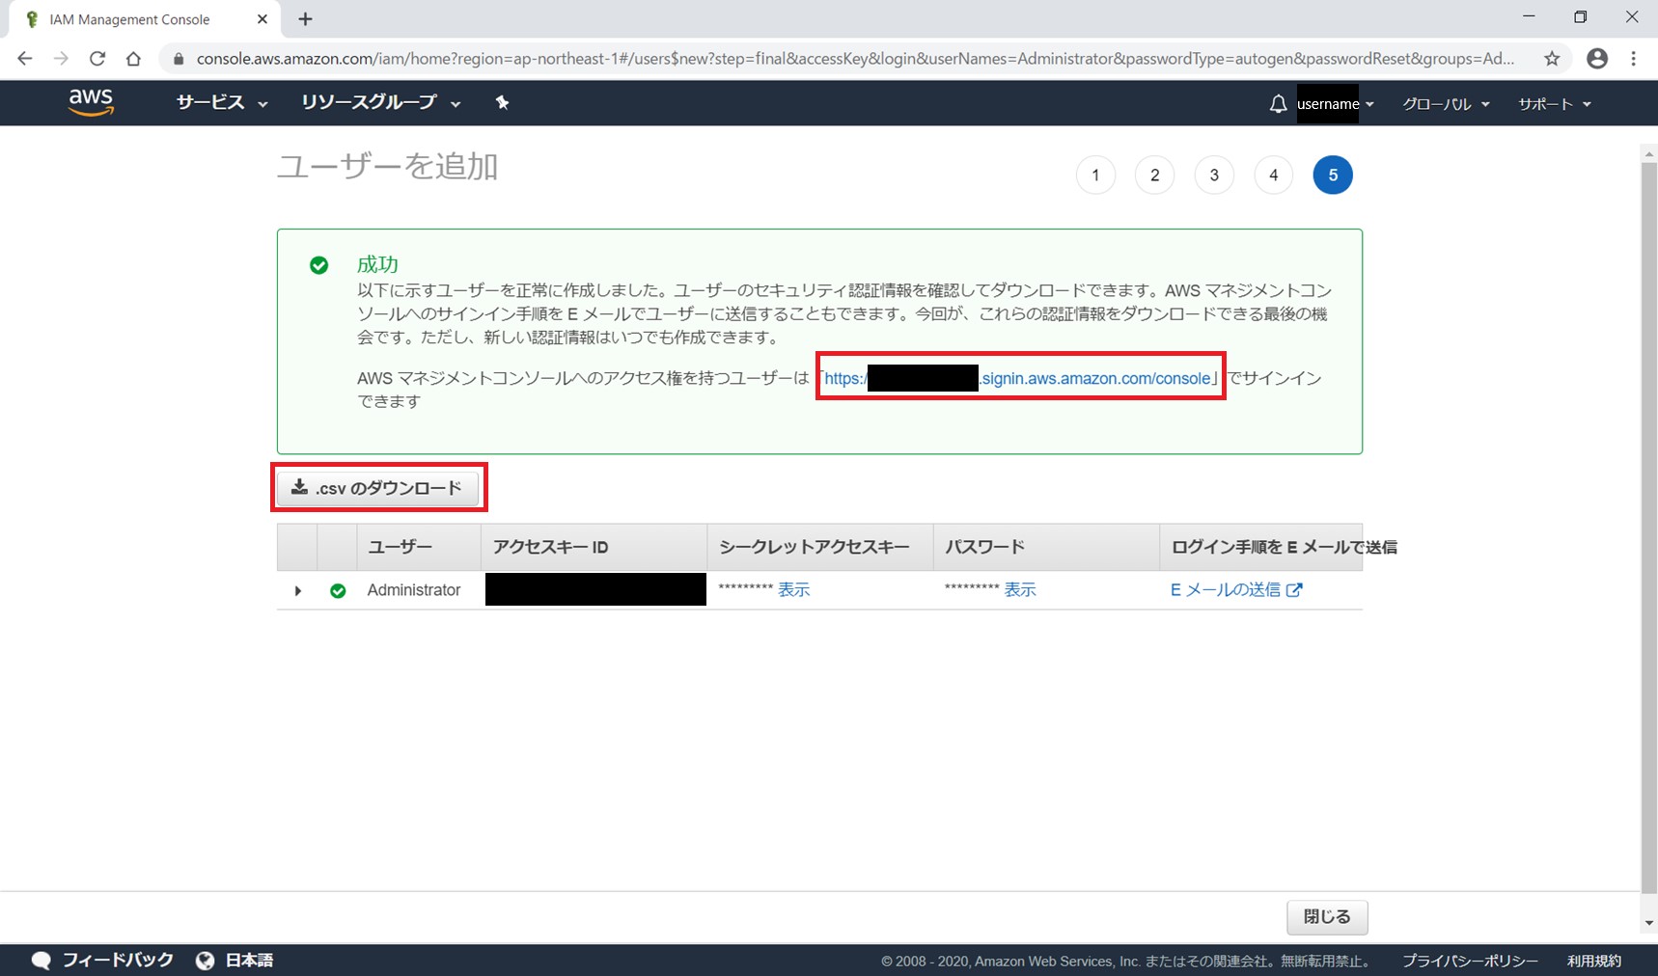Viewport: 1658px width, 976px height.
Task: Click the page vertical scrollbar
Action: (x=1648, y=528)
